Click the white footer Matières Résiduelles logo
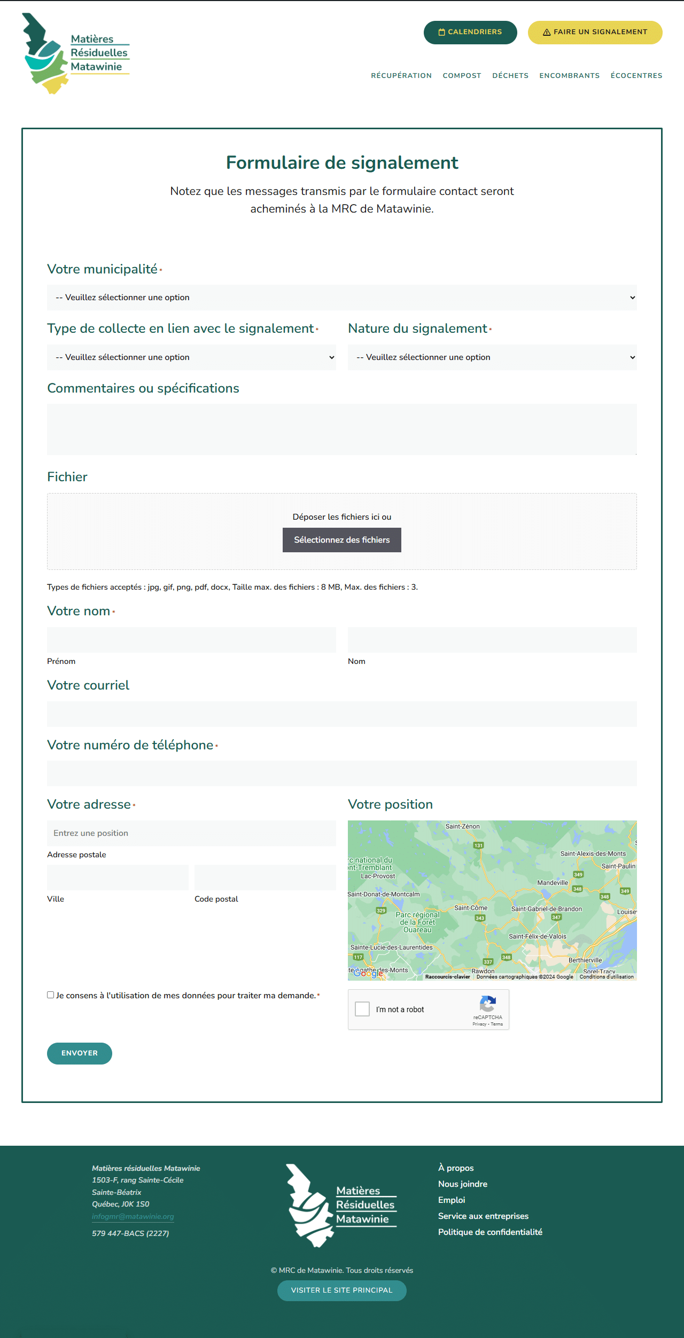Viewport: 684px width, 1338px height. (x=341, y=1206)
